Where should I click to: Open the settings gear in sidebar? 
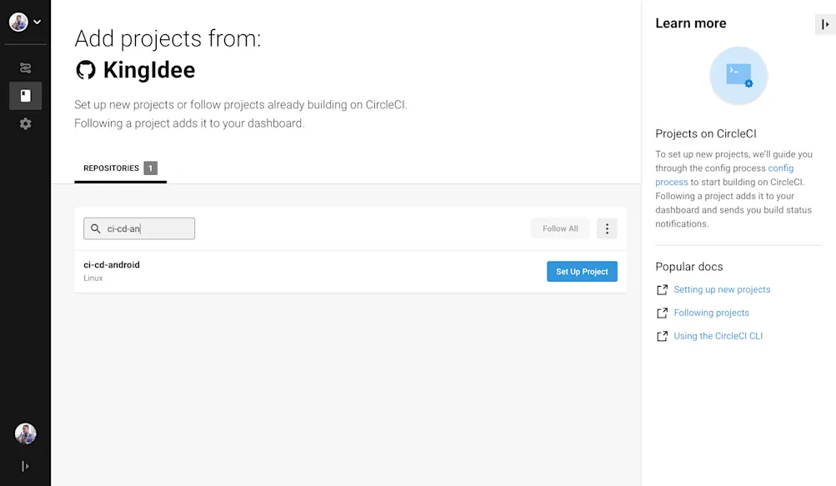[x=25, y=123]
